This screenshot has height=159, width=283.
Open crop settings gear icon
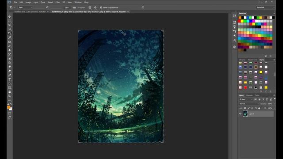(x=96, y=8)
